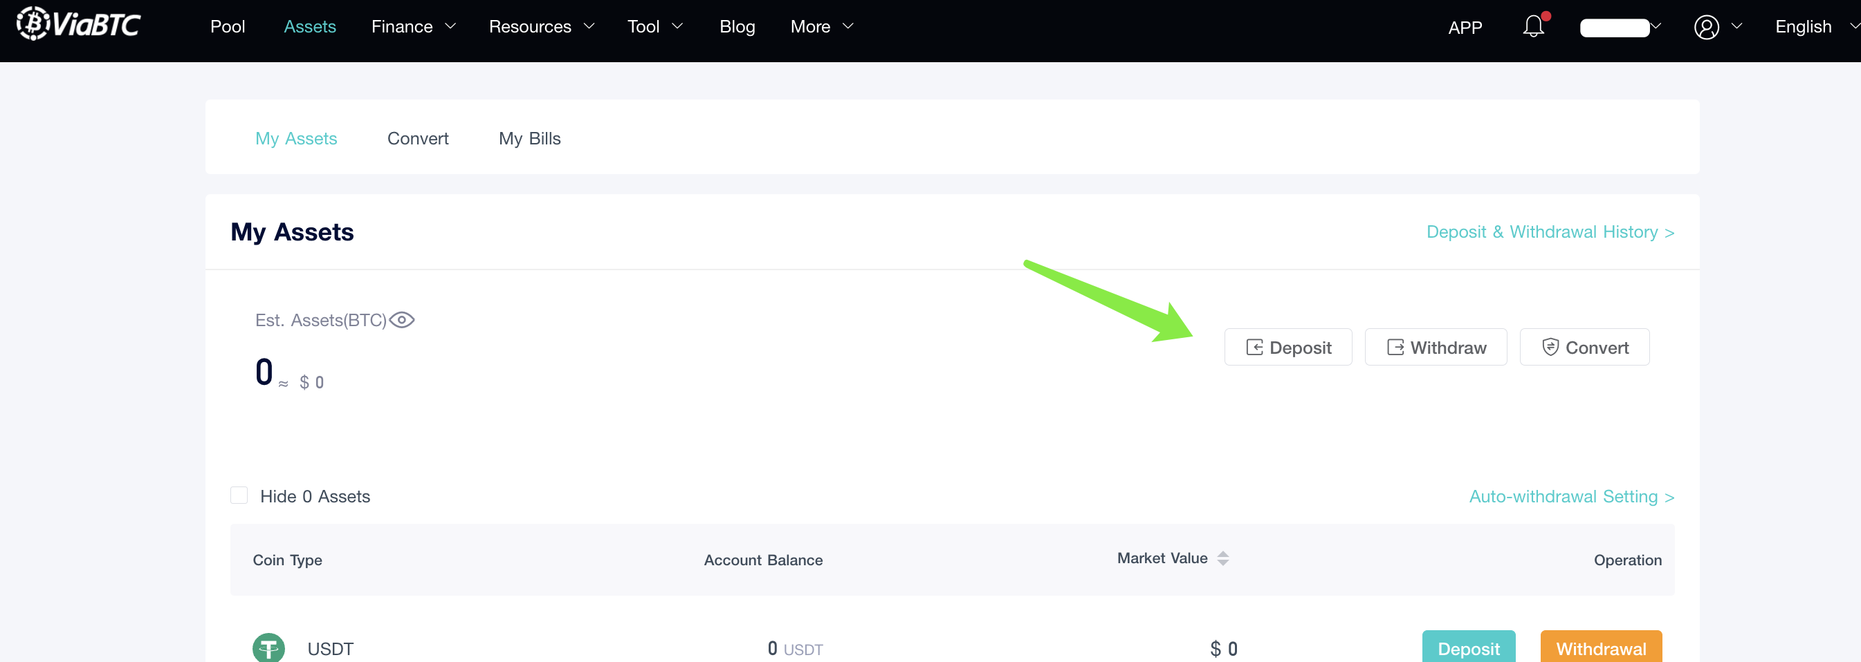Open the Pool menu item
Image resolution: width=1861 pixels, height=662 pixels.
pos(228,27)
